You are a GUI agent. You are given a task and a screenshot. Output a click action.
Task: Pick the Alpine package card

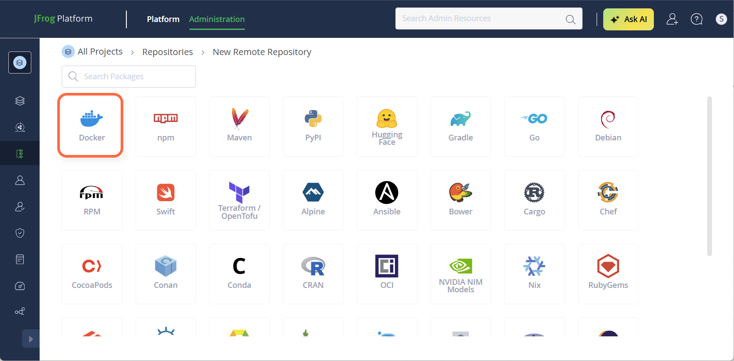point(313,200)
